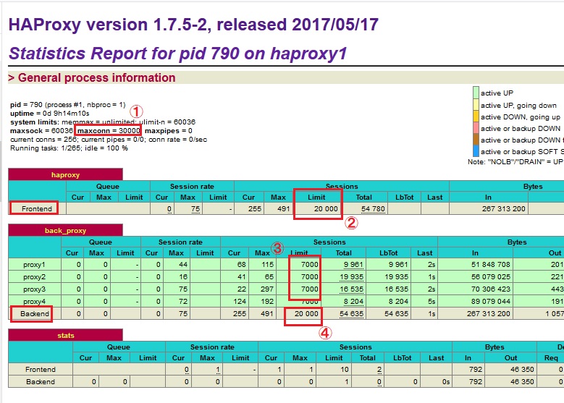Click the 'HAProxy version 1.7.5-2' page heading
564x403 pixels.
193,25
